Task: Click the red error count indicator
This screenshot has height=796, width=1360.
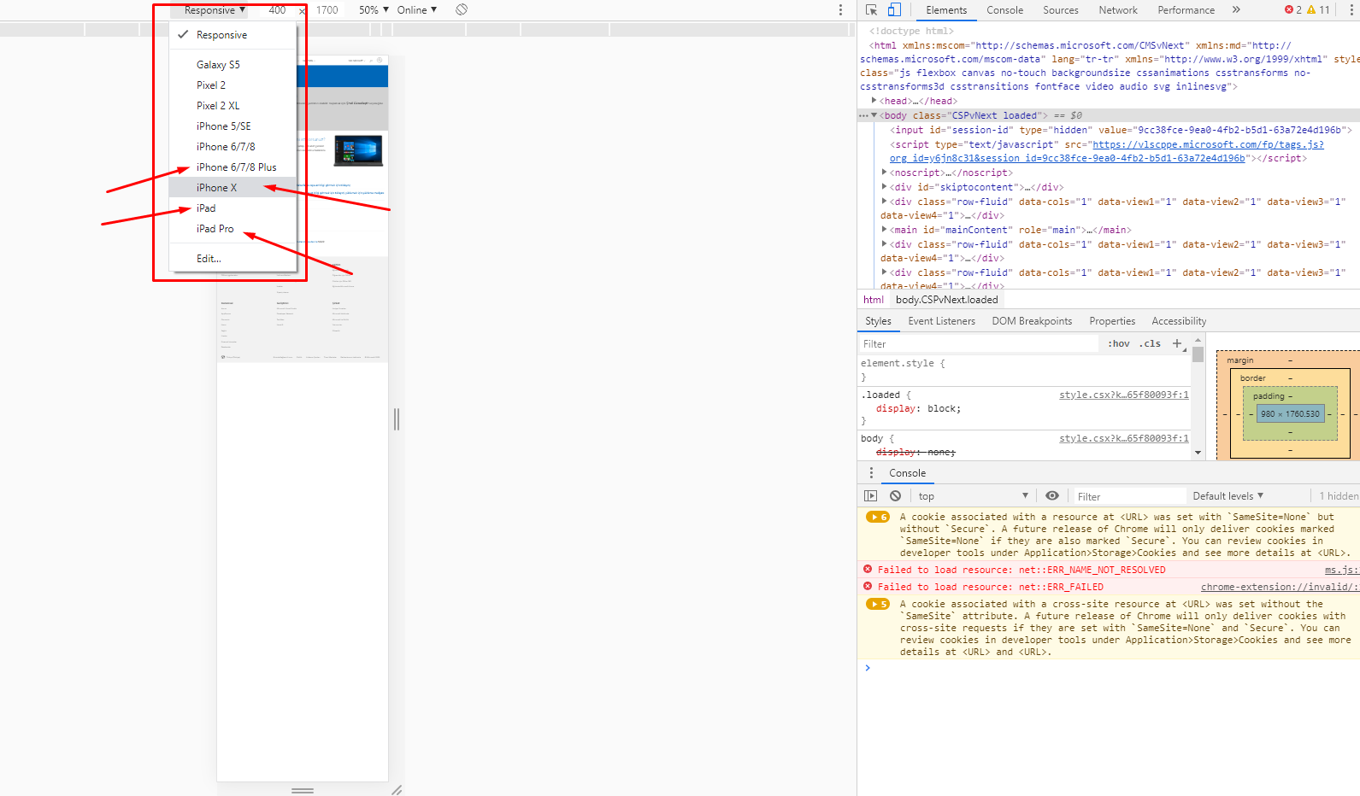Action: (x=1293, y=10)
